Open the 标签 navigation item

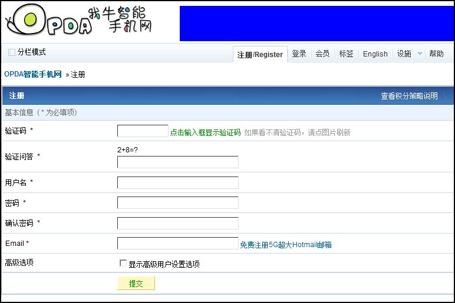[346, 54]
